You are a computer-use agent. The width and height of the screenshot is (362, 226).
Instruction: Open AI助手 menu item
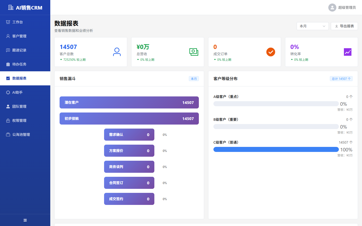click(25, 92)
